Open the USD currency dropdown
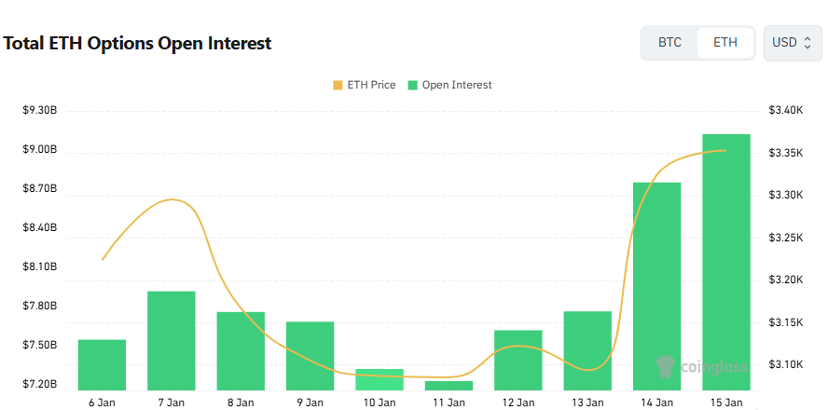The image size is (828, 410). [792, 43]
